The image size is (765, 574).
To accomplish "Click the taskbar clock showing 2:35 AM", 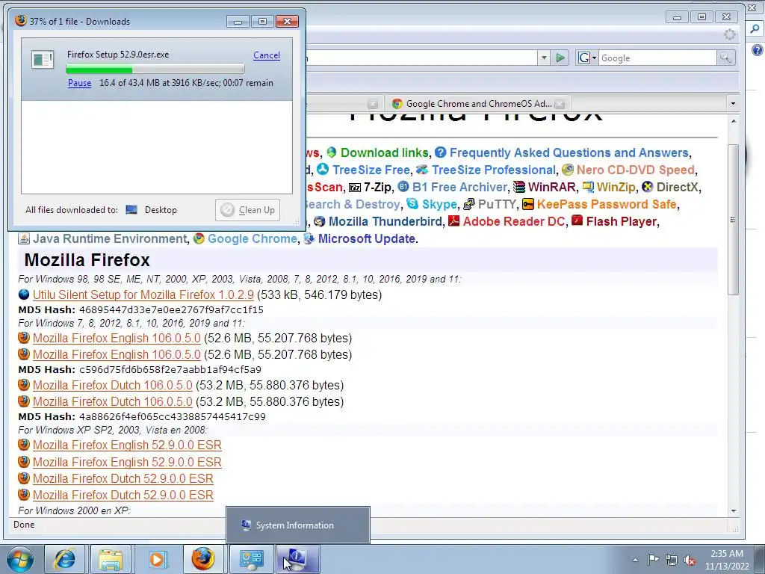I will 727,560.
